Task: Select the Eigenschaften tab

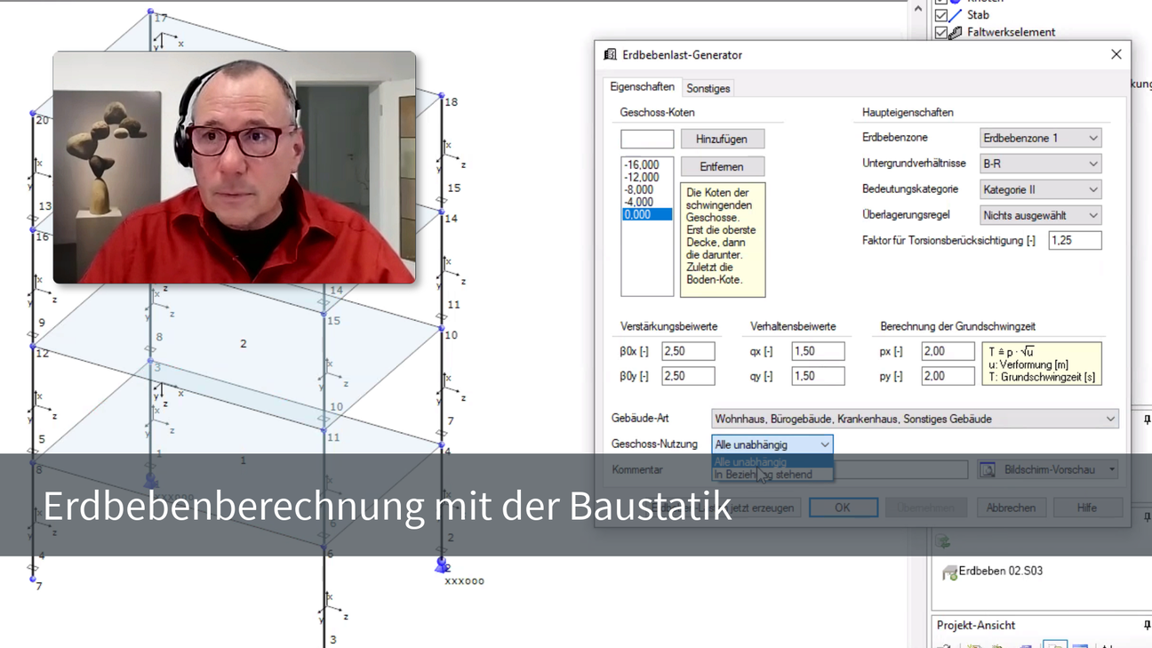Action: 642,87
